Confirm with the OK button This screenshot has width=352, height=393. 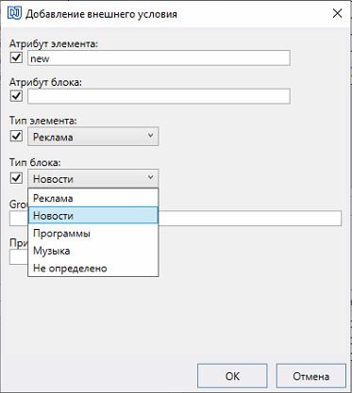[x=232, y=376]
